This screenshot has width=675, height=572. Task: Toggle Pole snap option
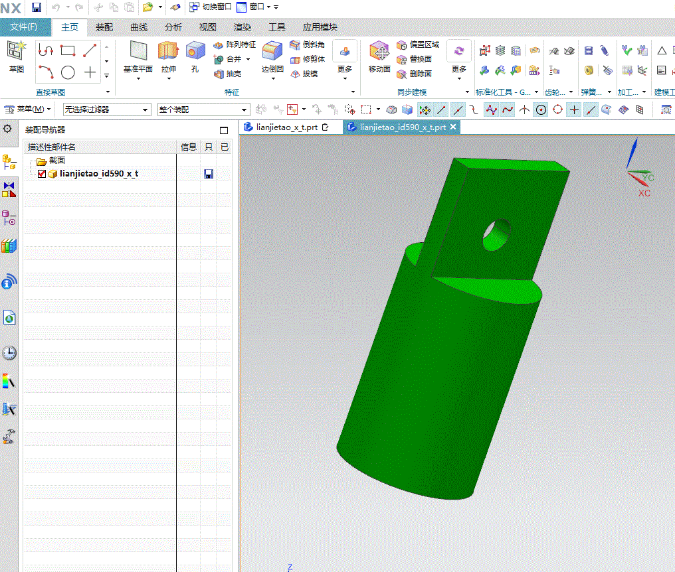click(491, 110)
